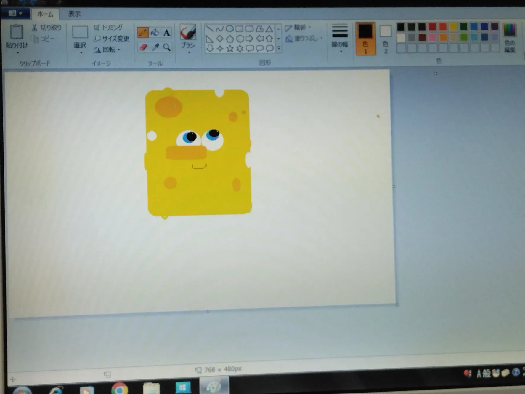This screenshot has width=525, height=394.
Task: Click the Paint taskbar button
Action: (x=214, y=385)
